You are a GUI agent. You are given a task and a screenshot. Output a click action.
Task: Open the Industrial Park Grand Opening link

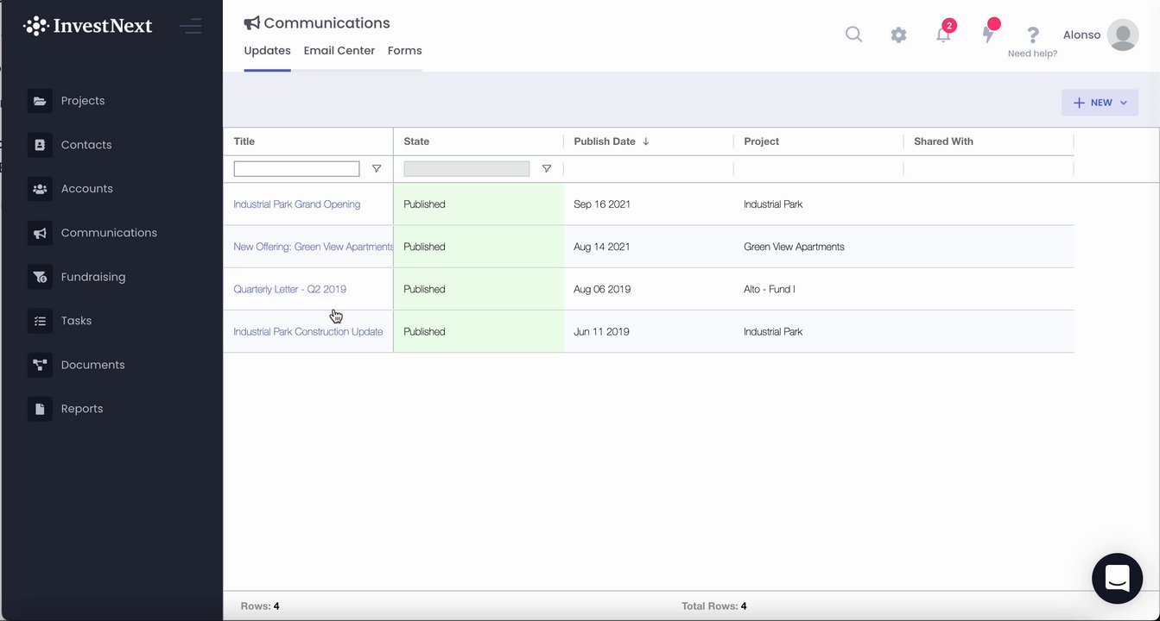click(x=297, y=204)
